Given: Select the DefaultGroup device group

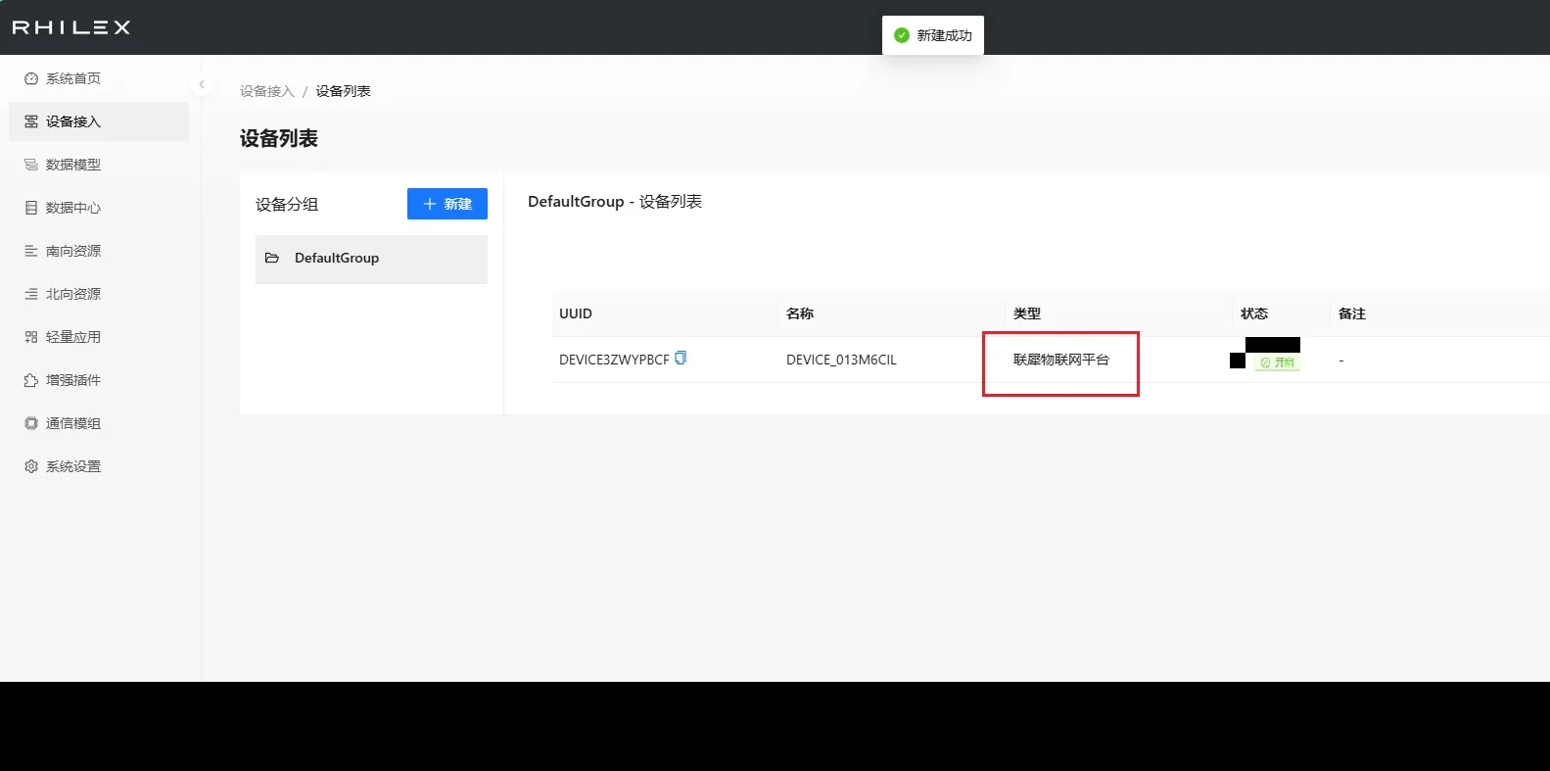Looking at the screenshot, I should click(x=370, y=259).
